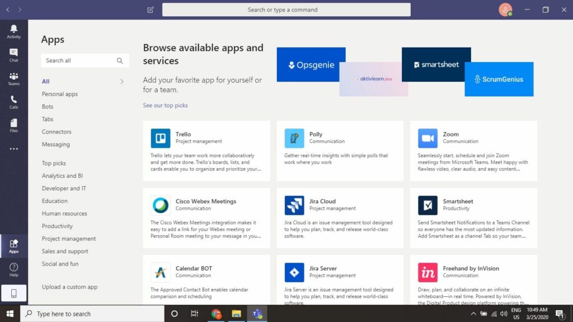Select the All category
The height and width of the screenshot is (322, 573).
coord(46,82)
